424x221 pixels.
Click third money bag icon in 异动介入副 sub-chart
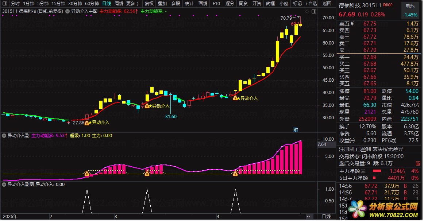click(235, 174)
